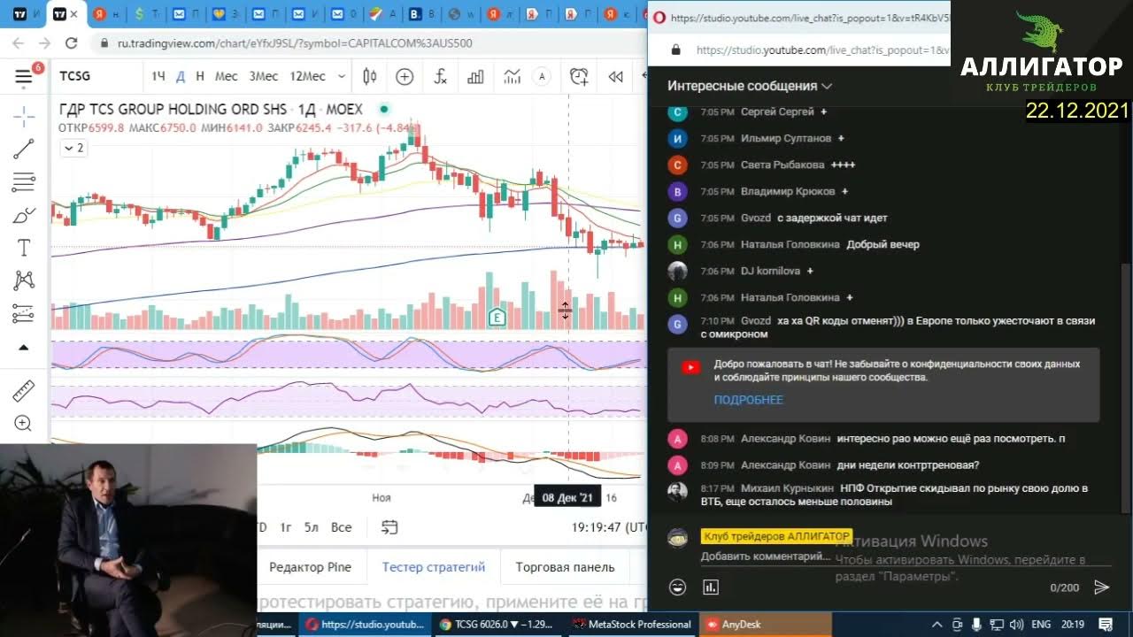Select the text annotation tool

pos(23,248)
